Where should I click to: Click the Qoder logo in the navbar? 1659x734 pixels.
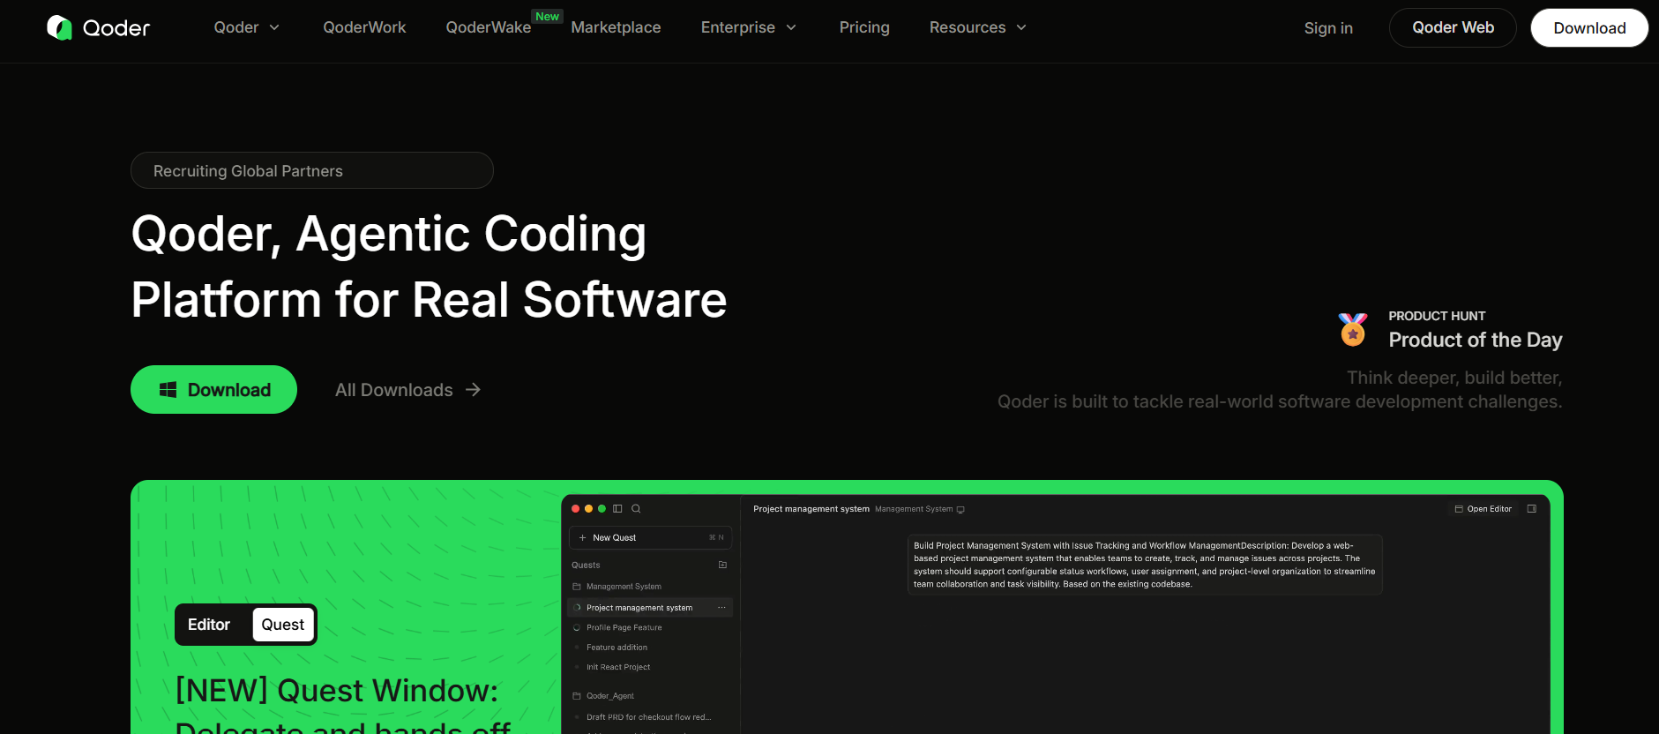coord(98,28)
